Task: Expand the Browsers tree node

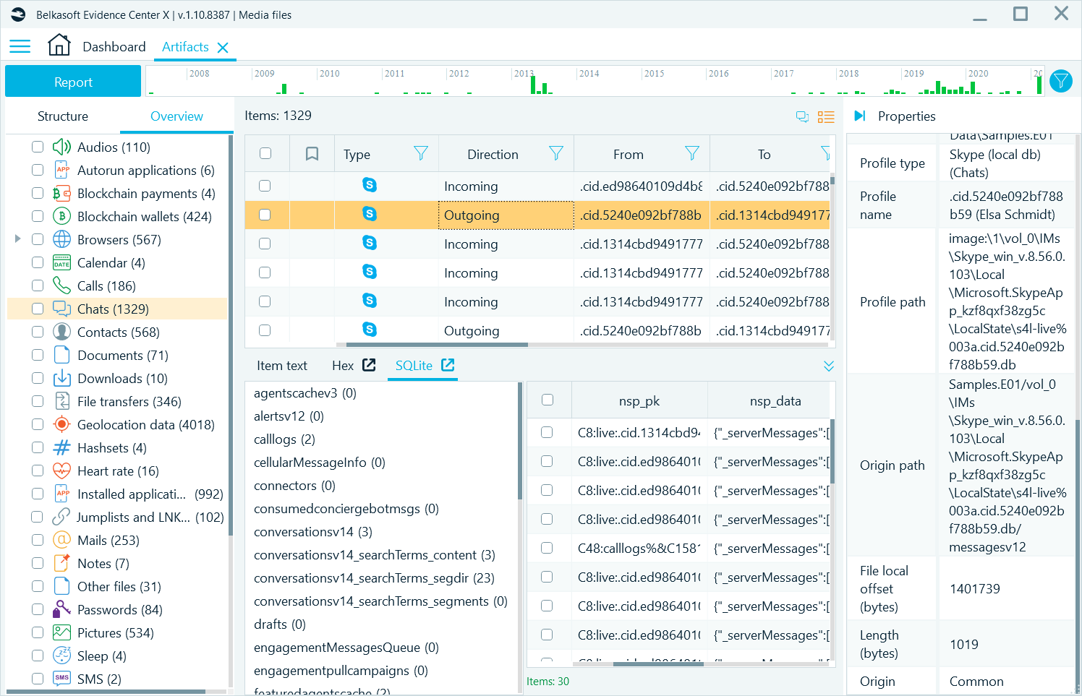Action: [18, 239]
